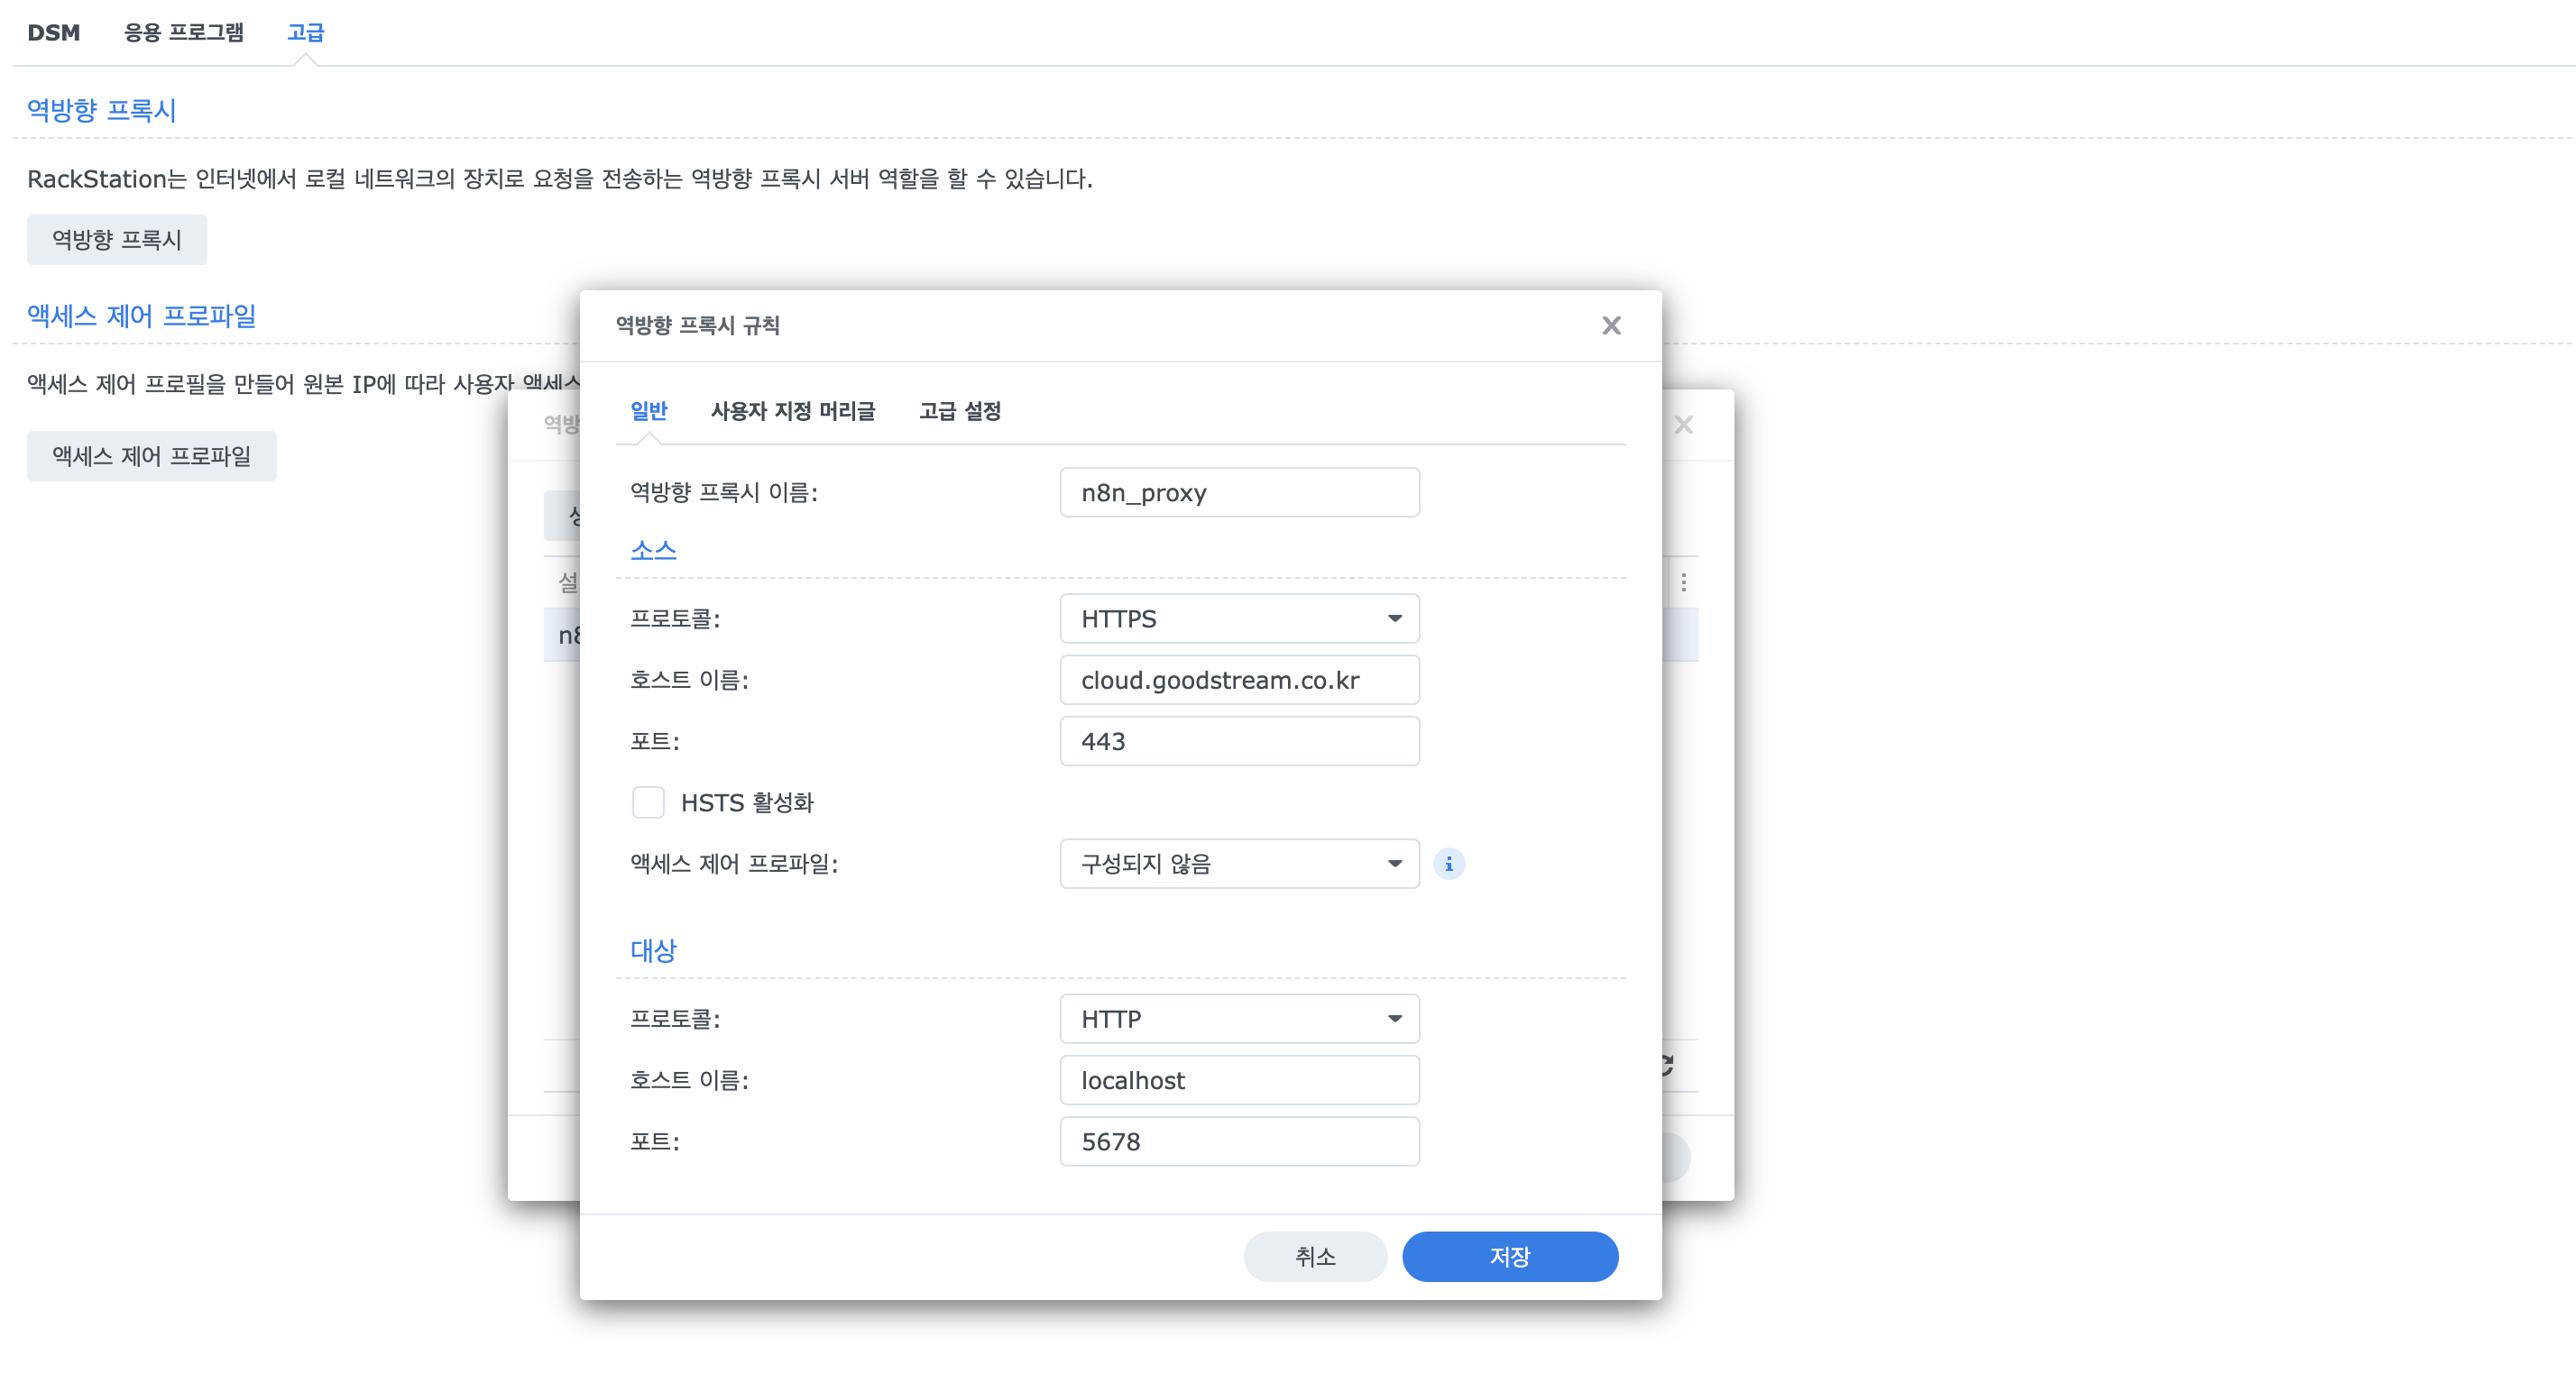
Task: Click the 역방향 프록시 button
Action: [x=116, y=240]
